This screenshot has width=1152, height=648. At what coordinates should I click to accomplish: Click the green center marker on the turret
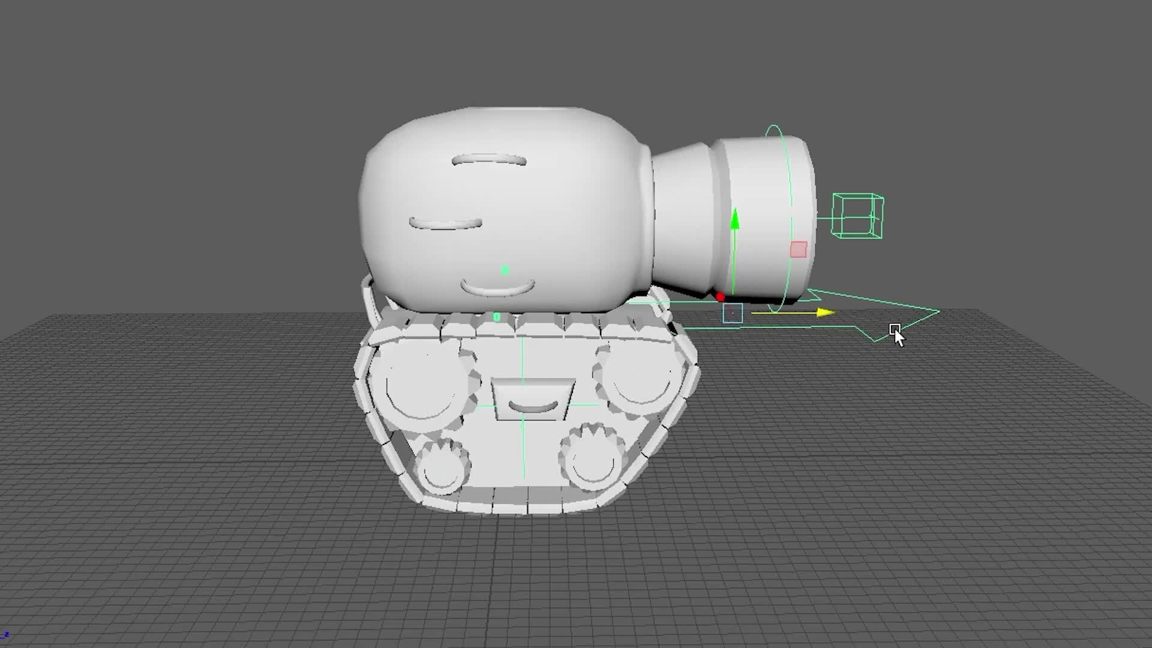(505, 269)
